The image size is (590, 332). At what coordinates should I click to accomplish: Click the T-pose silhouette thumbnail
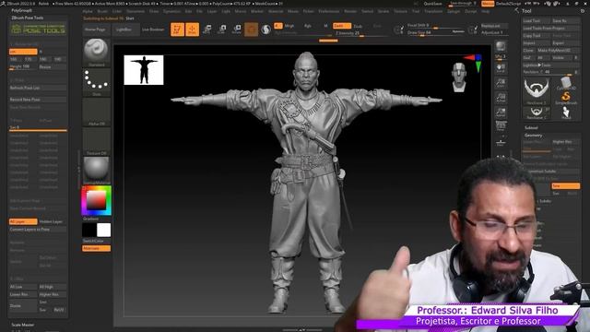pos(144,70)
